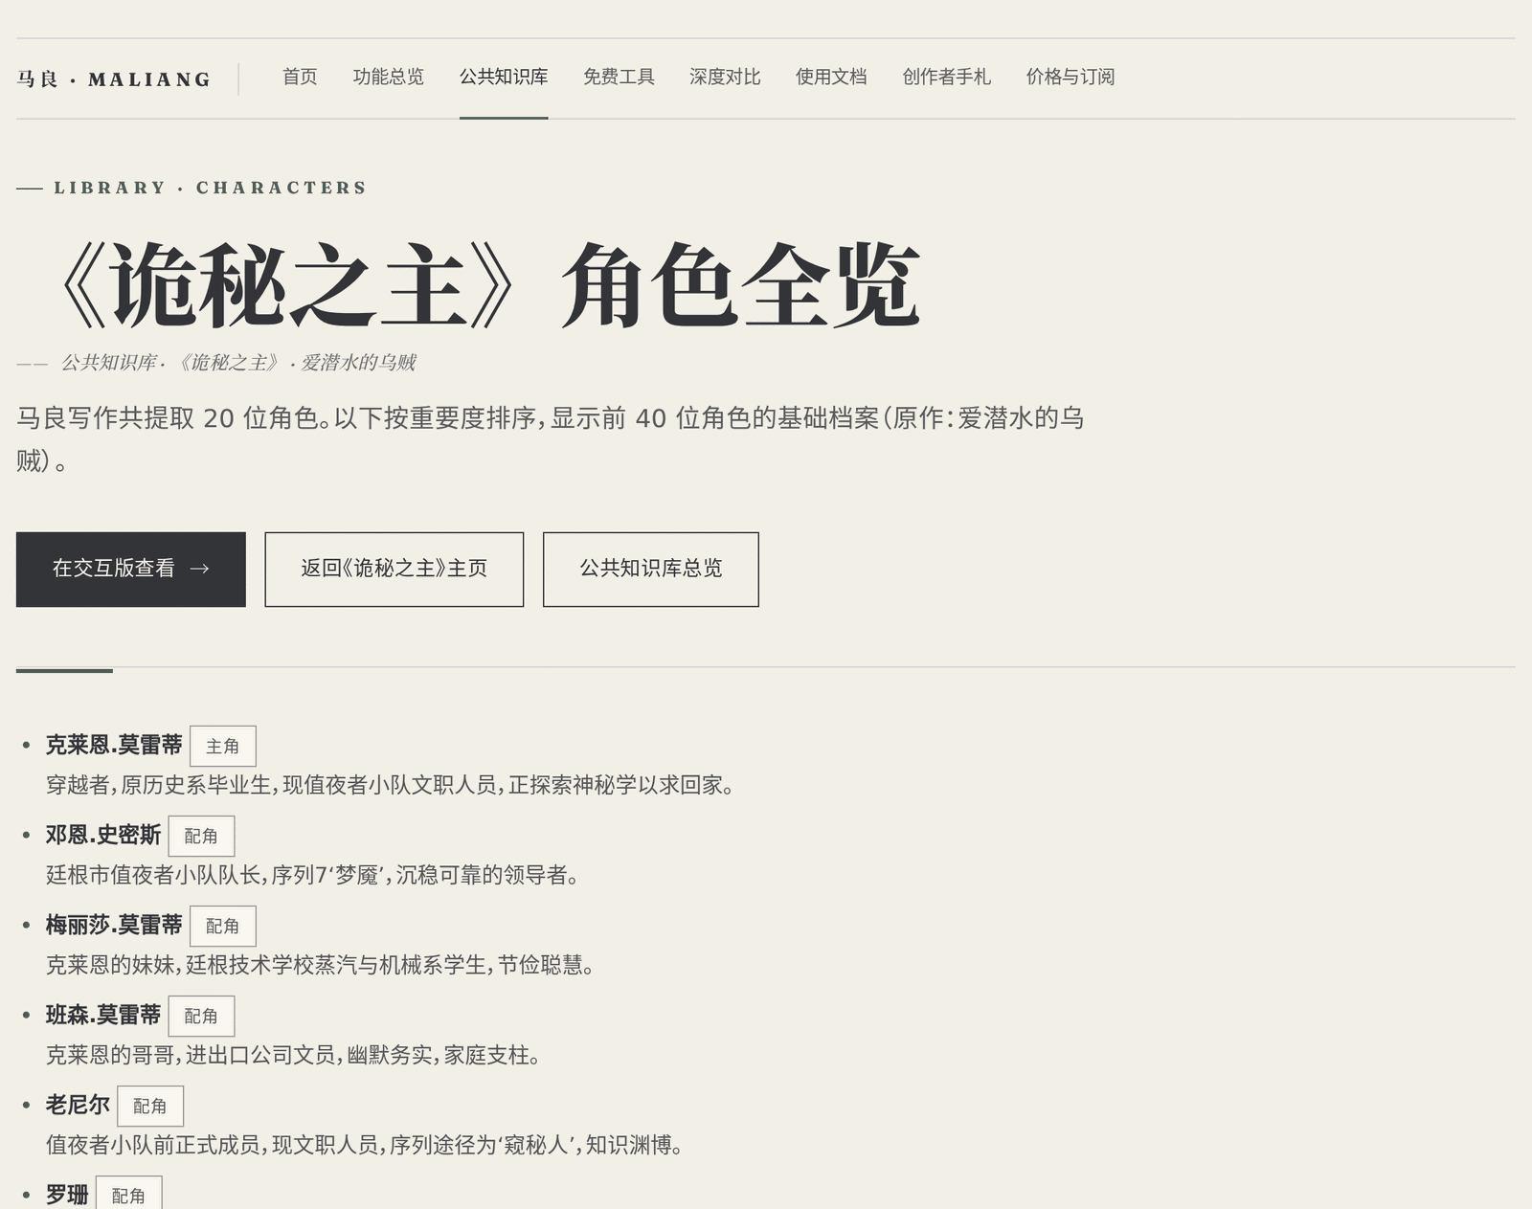Click 配角 tag next to 梅丽莎.莫雷蒂
The image size is (1532, 1209).
coord(223,927)
